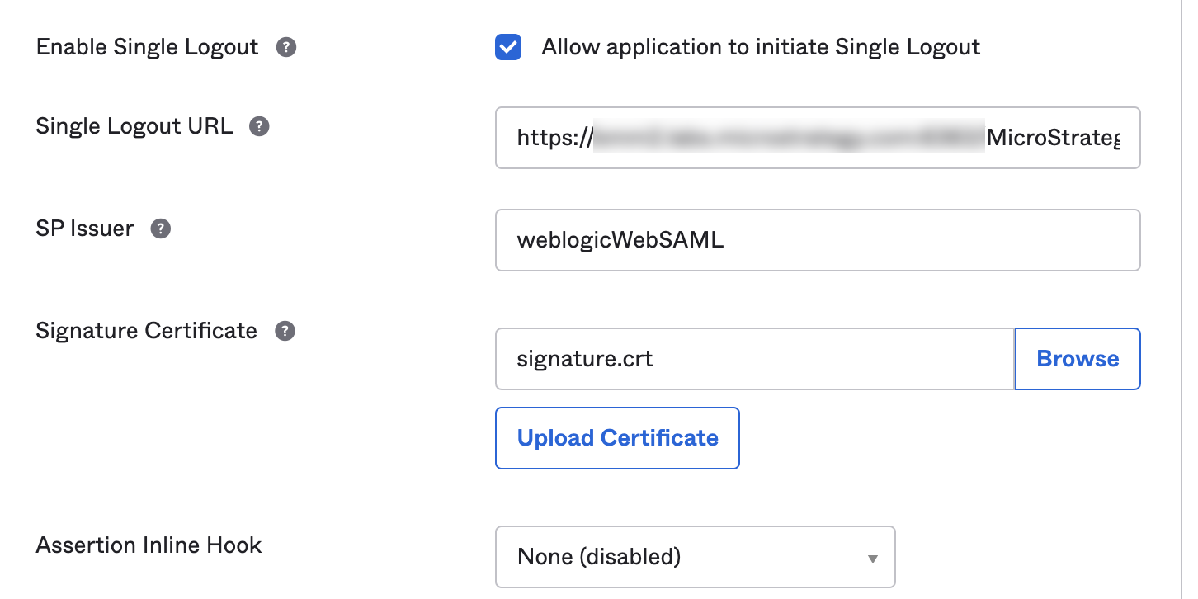Show help for the SP Issuer field
This screenshot has width=1198, height=599.
click(x=160, y=228)
